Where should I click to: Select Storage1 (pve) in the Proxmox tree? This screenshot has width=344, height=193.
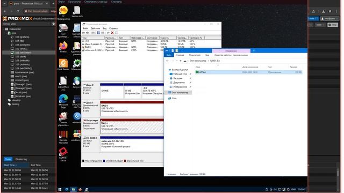(x=28, y=84)
